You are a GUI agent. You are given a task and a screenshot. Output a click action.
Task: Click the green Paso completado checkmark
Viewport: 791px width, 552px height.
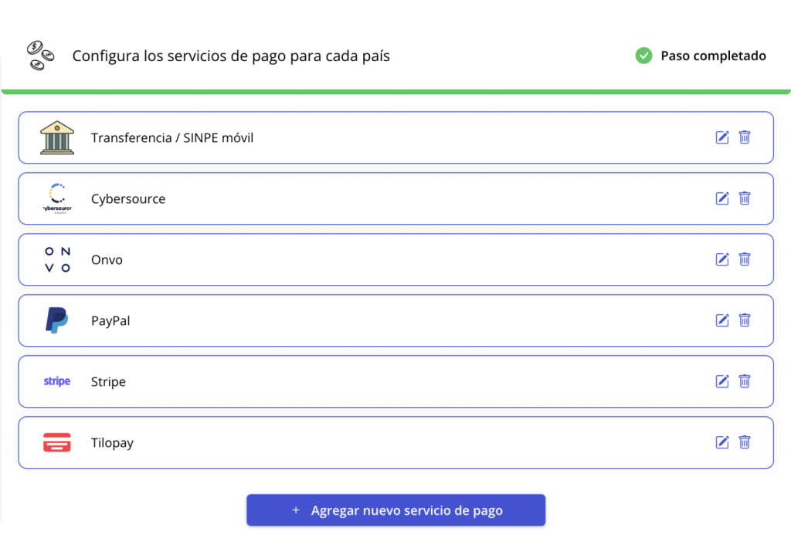(643, 56)
